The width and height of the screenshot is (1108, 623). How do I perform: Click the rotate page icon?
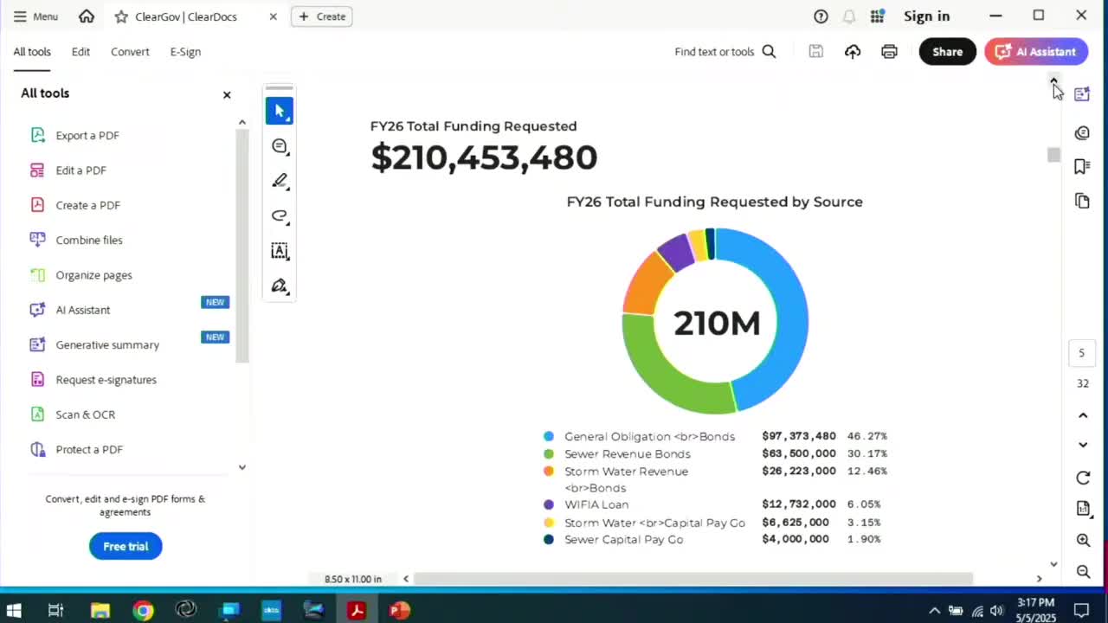coord(1082,478)
